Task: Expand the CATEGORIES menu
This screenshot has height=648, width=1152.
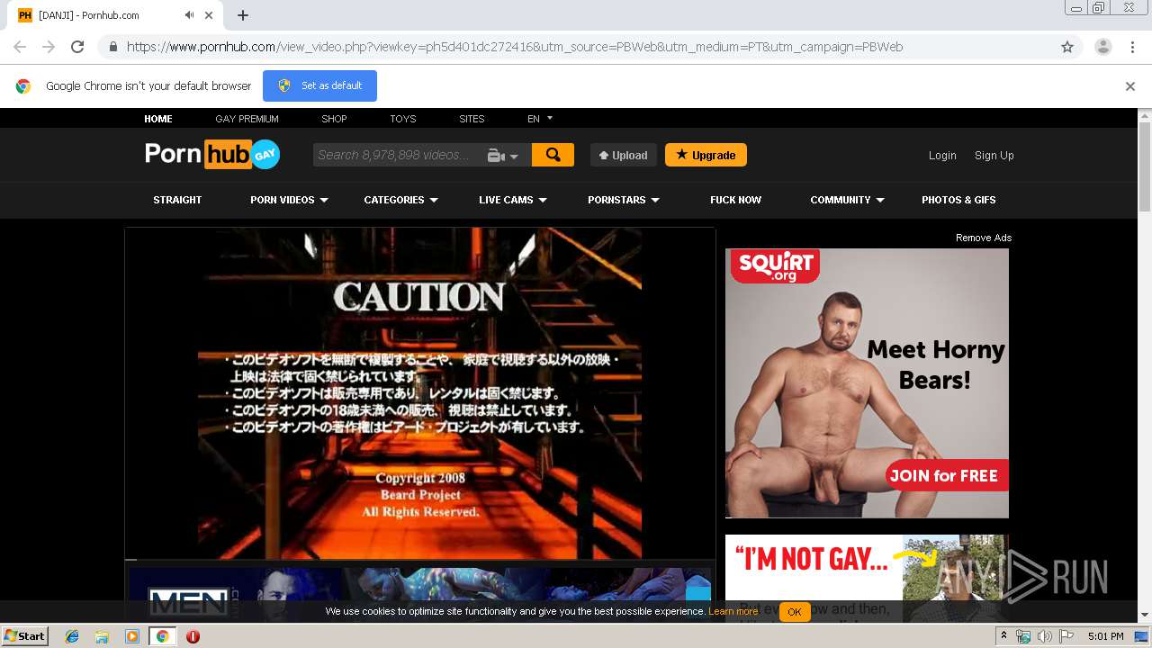Action: [400, 200]
